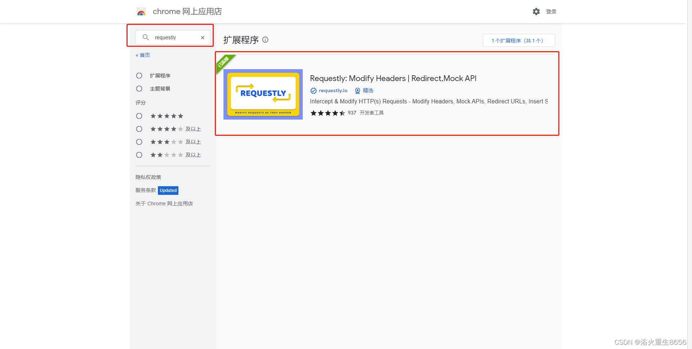
Task: Click the Updated badge
Action: click(168, 191)
